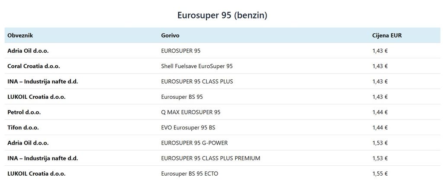Click the Cijena EUR column header
Viewport: 443px width, 186px height.
point(387,35)
